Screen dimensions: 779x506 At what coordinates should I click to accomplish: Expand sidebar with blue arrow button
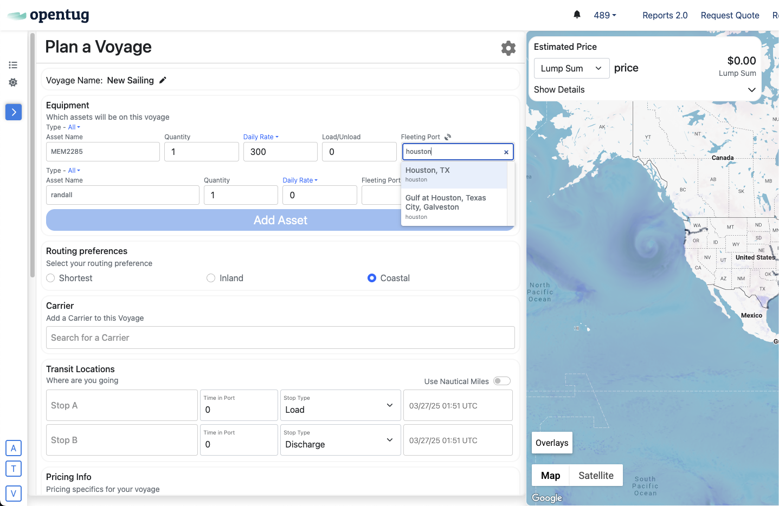14,112
